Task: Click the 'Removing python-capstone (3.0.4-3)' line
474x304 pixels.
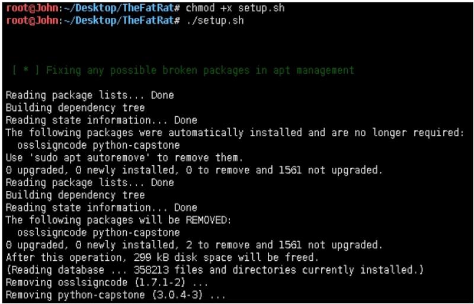Action: 116,295
